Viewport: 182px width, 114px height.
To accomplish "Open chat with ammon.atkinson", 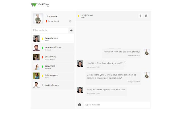I will click(53, 48).
